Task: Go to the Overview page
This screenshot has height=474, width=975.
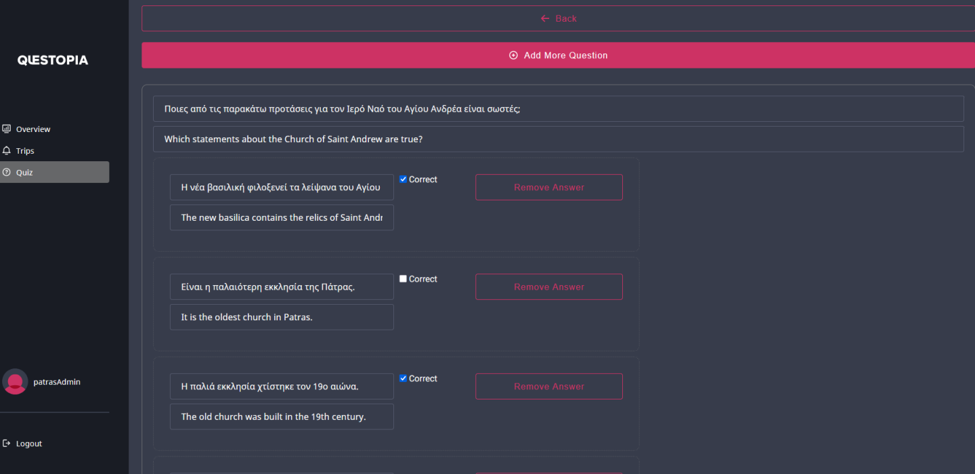Action: 33,129
